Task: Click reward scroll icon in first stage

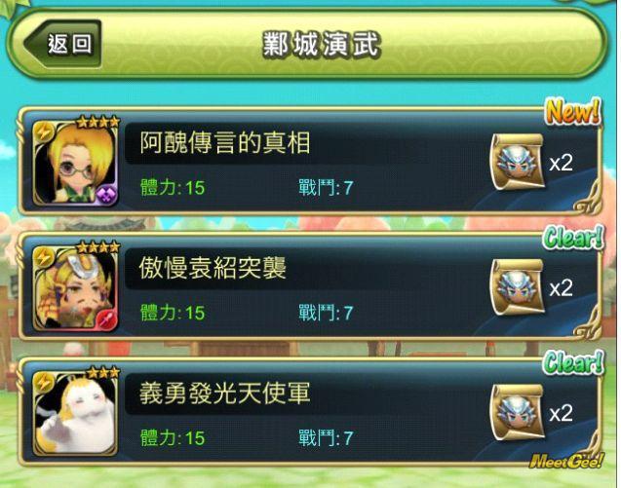Action: [x=518, y=162]
